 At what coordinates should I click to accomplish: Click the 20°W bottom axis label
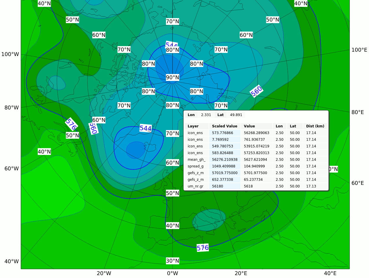click(104, 273)
